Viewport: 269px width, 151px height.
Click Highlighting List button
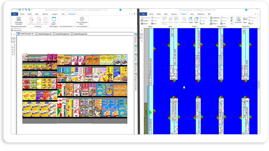tap(223, 23)
